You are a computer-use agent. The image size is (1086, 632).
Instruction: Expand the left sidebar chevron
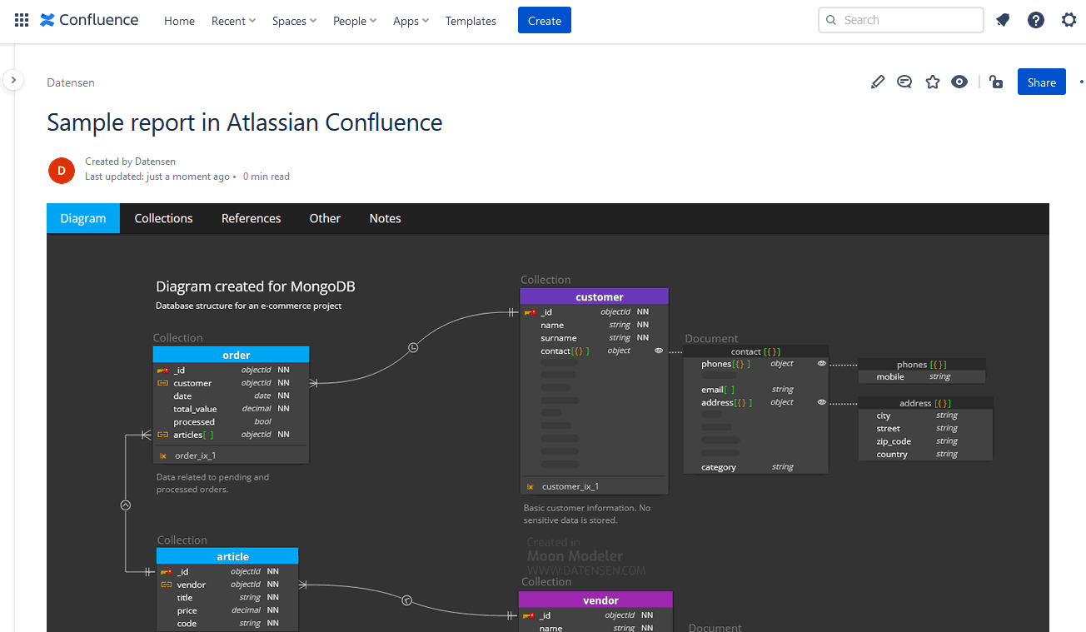coord(13,80)
